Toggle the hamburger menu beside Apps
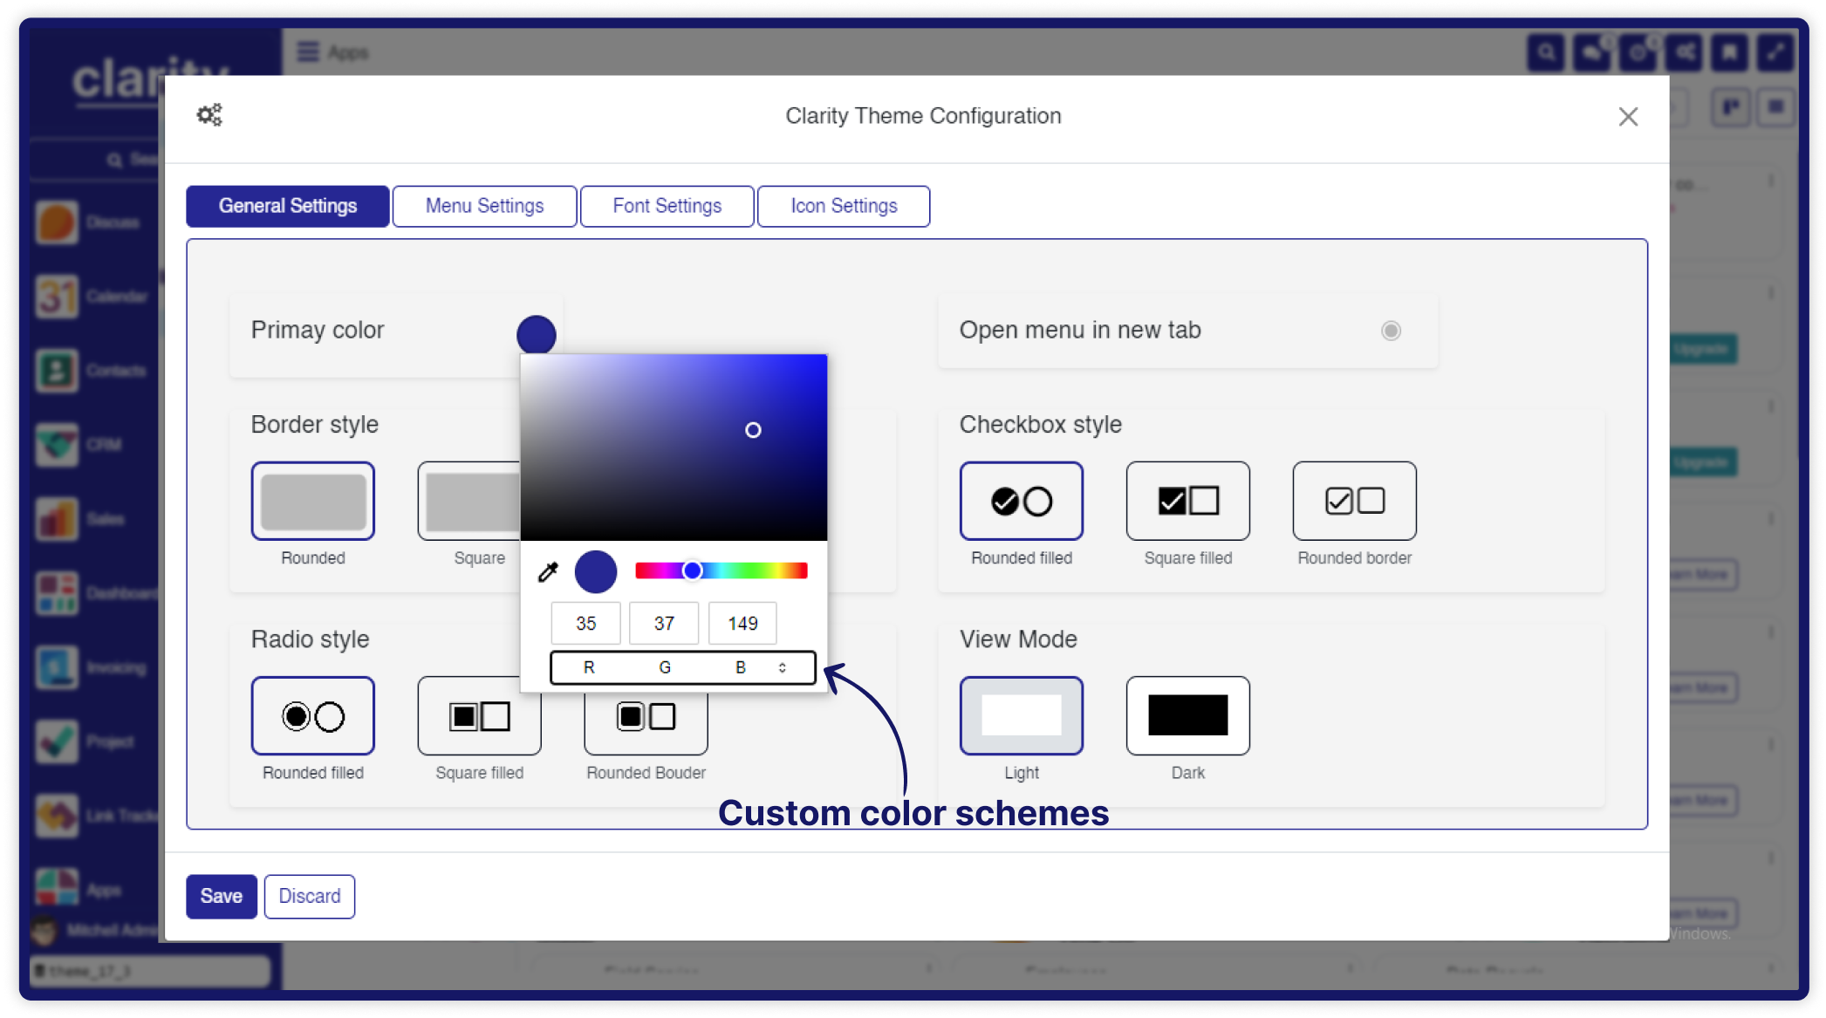 tap(307, 51)
